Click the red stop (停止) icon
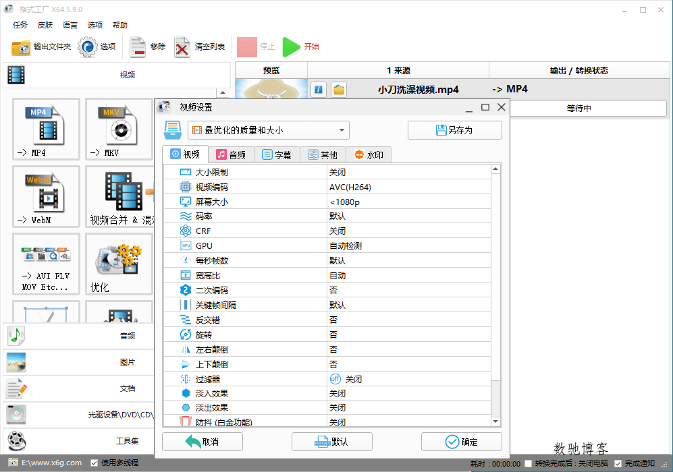The height and width of the screenshot is (472, 673). (247, 47)
